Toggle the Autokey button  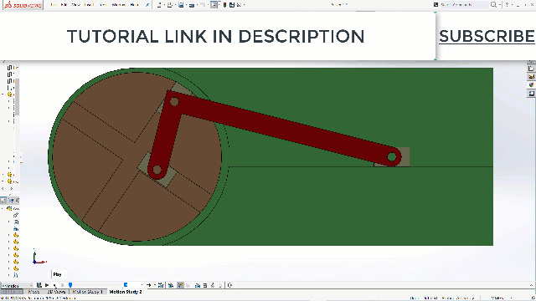pos(180,285)
